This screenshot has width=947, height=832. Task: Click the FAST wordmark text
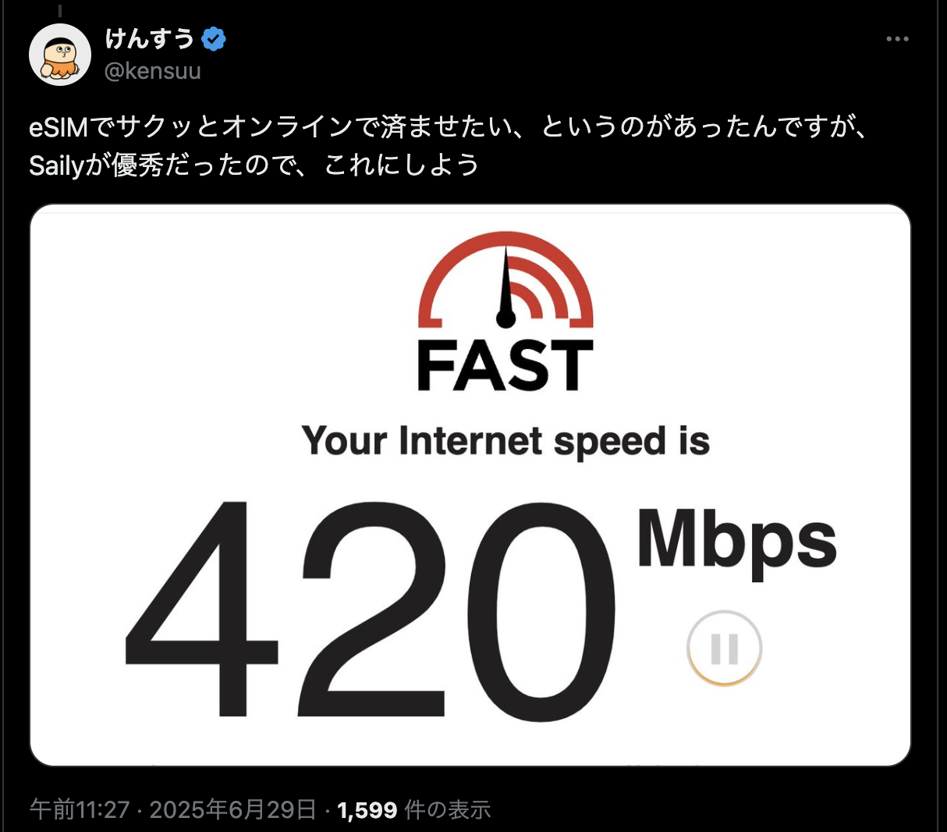click(x=505, y=364)
